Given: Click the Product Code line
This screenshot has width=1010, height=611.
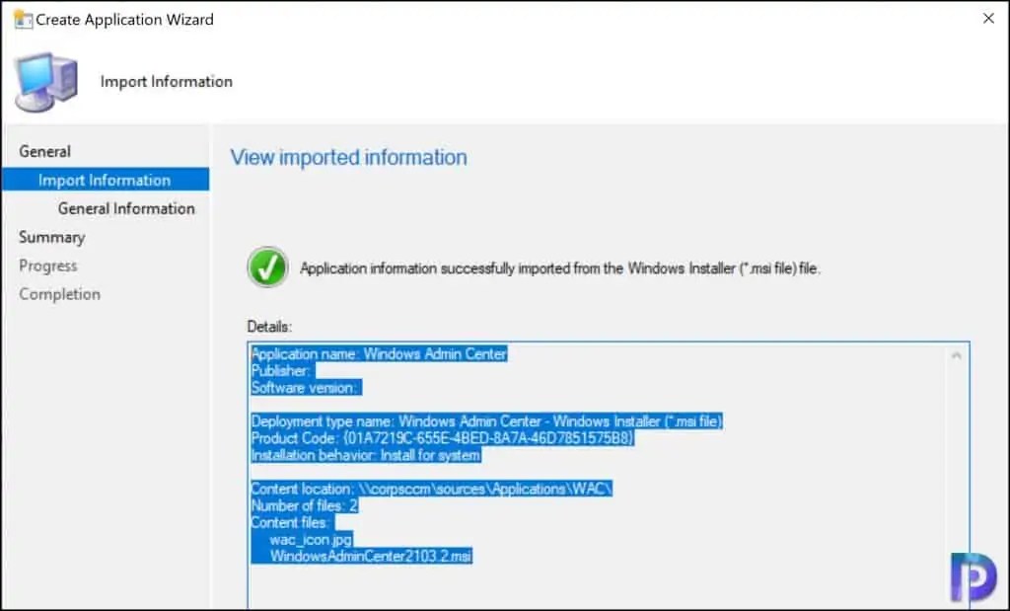Looking at the screenshot, I should click(443, 438).
